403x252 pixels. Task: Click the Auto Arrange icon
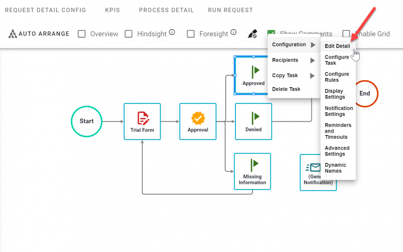pos(12,34)
